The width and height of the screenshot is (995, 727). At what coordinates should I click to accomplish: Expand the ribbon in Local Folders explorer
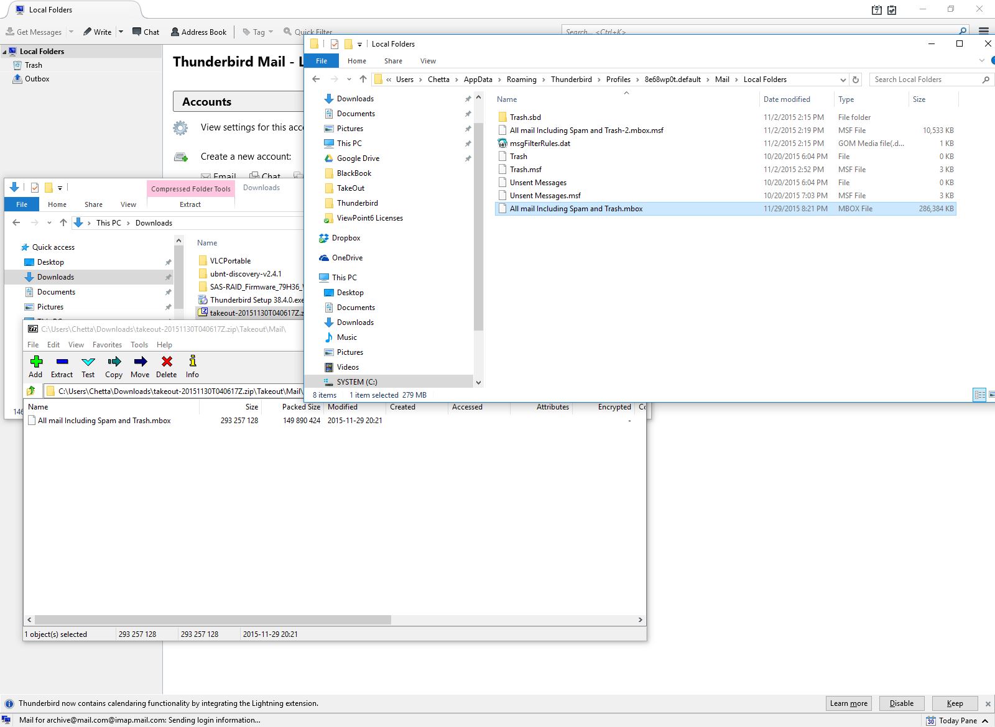(x=982, y=60)
